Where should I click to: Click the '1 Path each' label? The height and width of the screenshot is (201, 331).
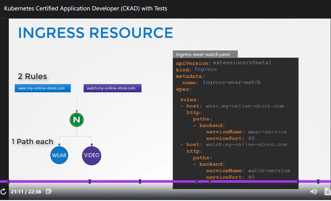(32, 141)
